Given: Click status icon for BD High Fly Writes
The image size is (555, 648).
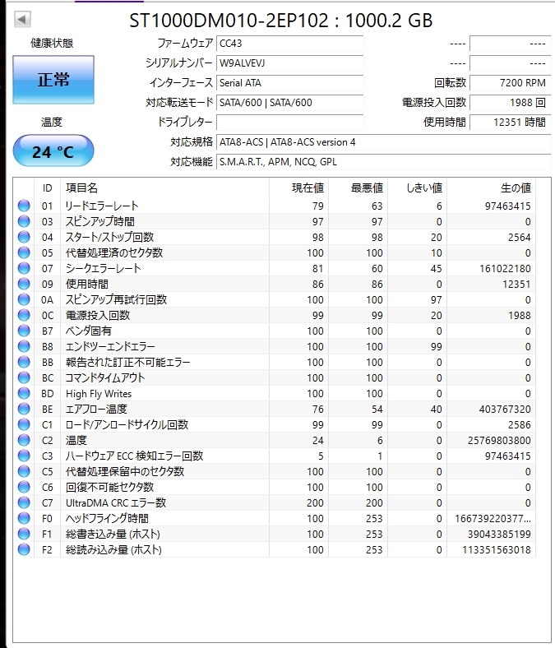Looking at the screenshot, I should tap(24, 393).
